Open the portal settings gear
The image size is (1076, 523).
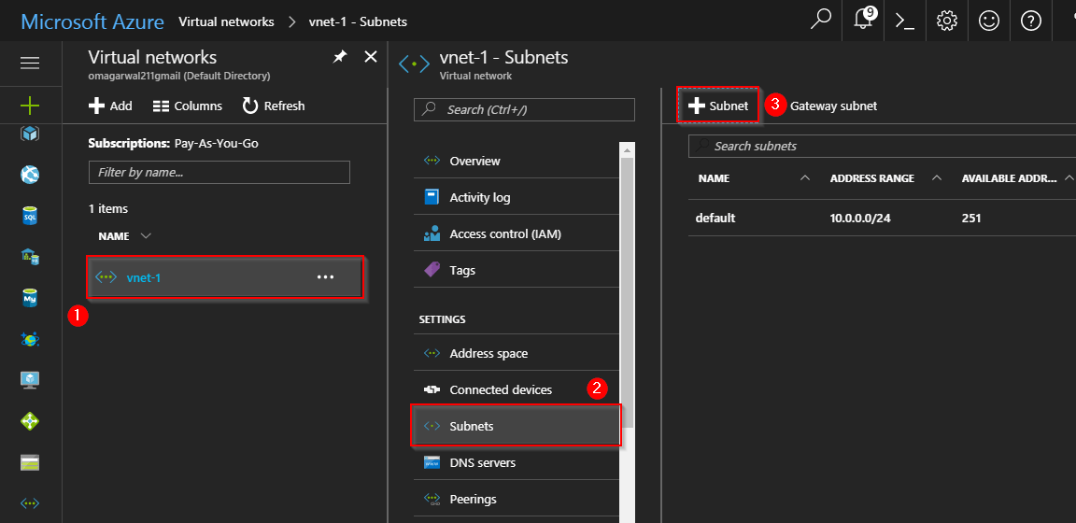tap(947, 21)
